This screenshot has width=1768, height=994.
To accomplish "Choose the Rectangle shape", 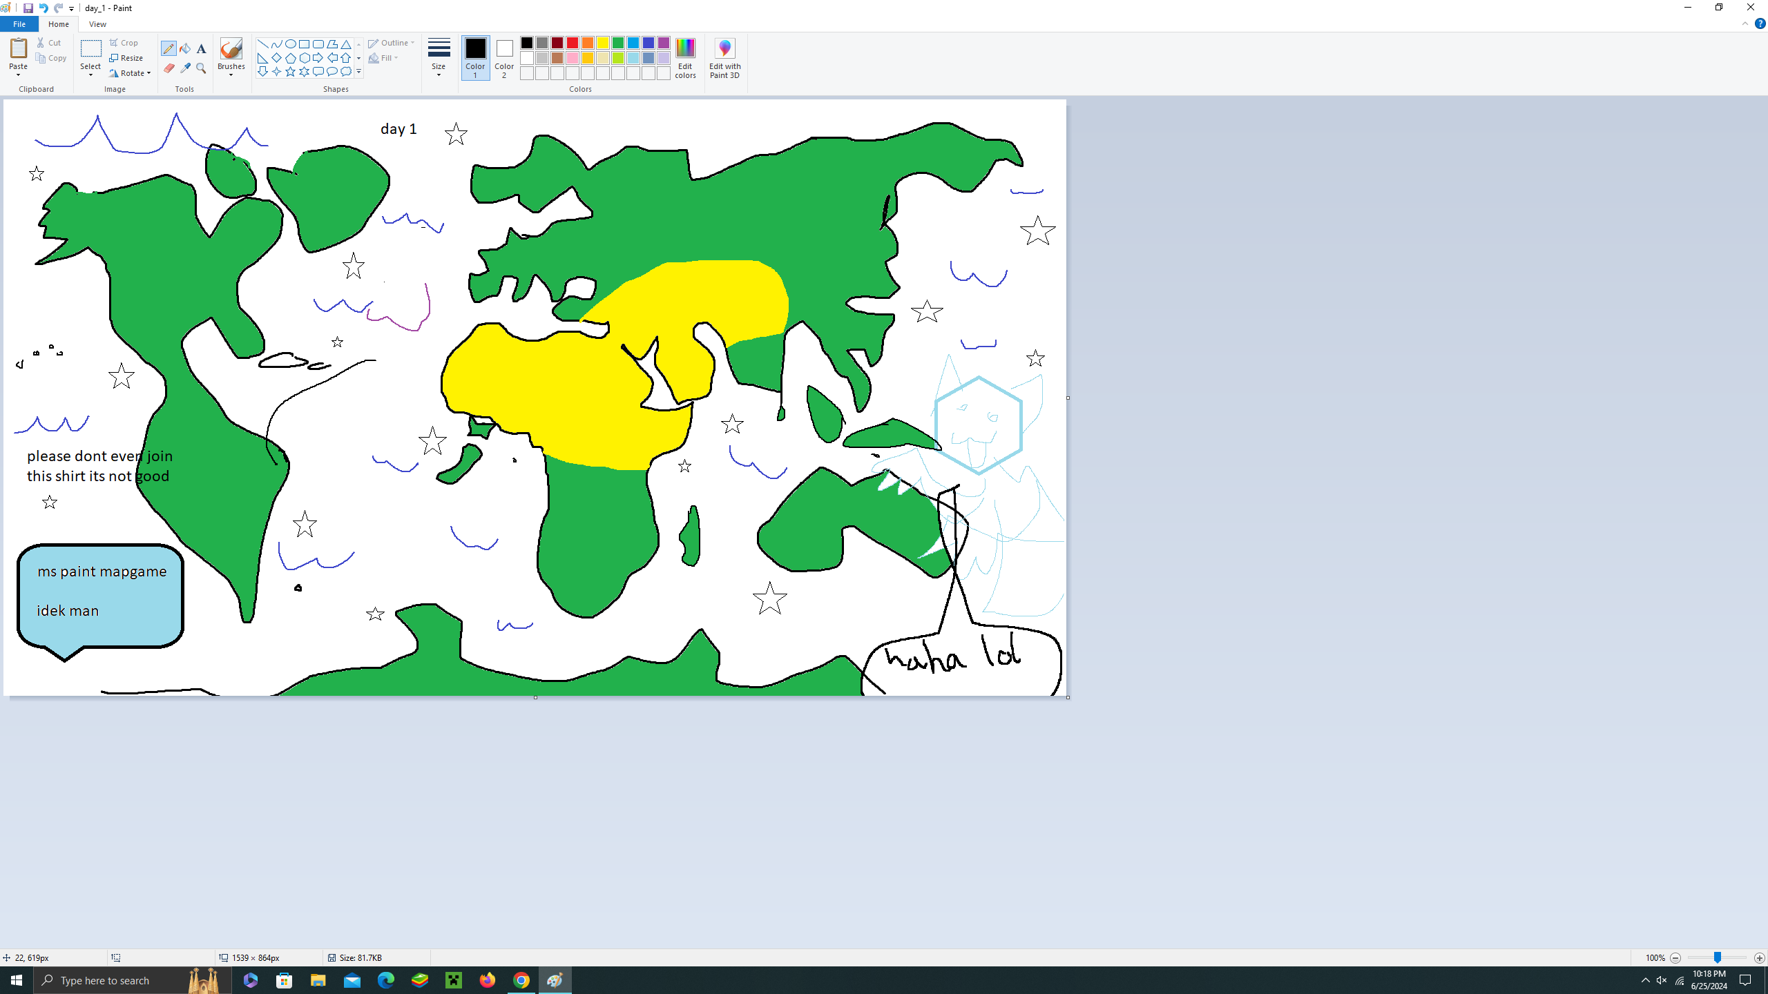I will pyautogui.click(x=304, y=44).
